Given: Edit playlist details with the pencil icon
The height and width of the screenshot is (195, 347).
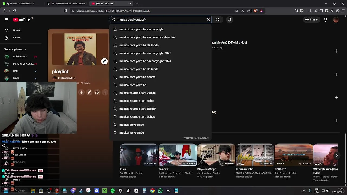Looking at the screenshot, I should click(89, 92).
